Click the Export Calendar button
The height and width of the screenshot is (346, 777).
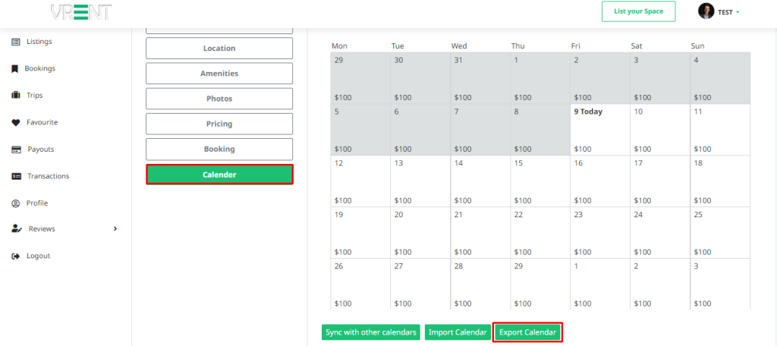point(527,332)
